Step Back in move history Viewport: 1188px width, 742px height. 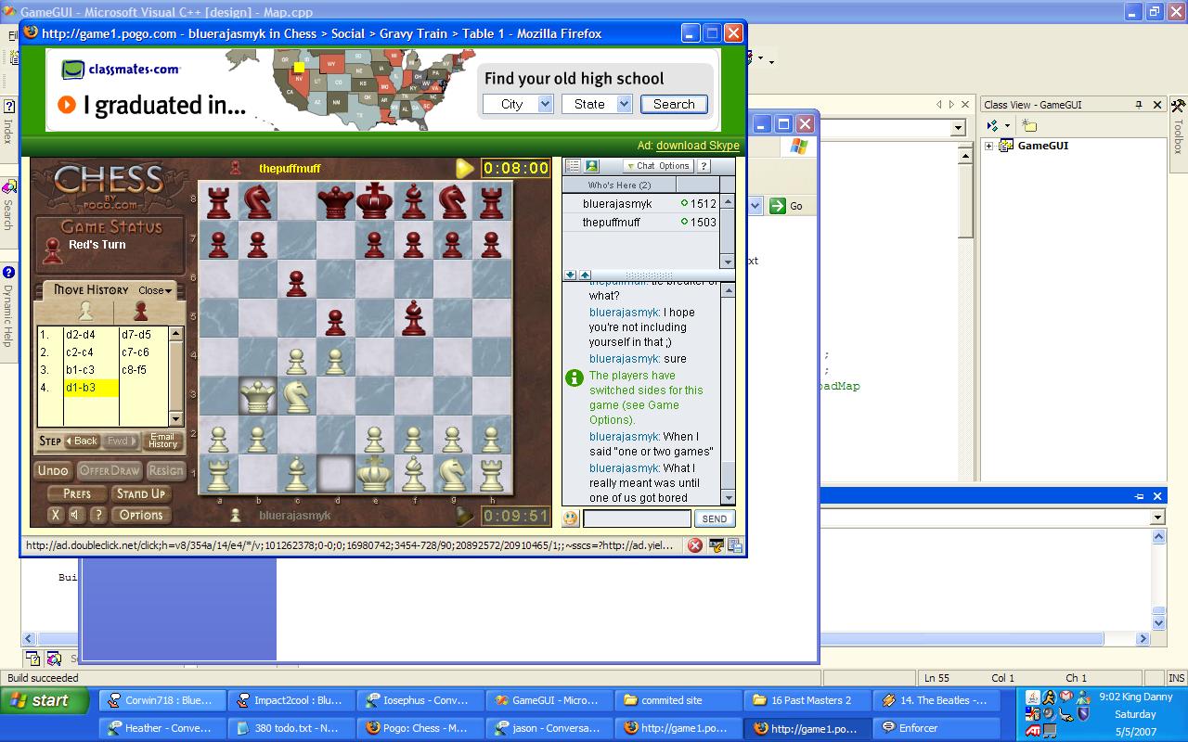coord(82,441)
